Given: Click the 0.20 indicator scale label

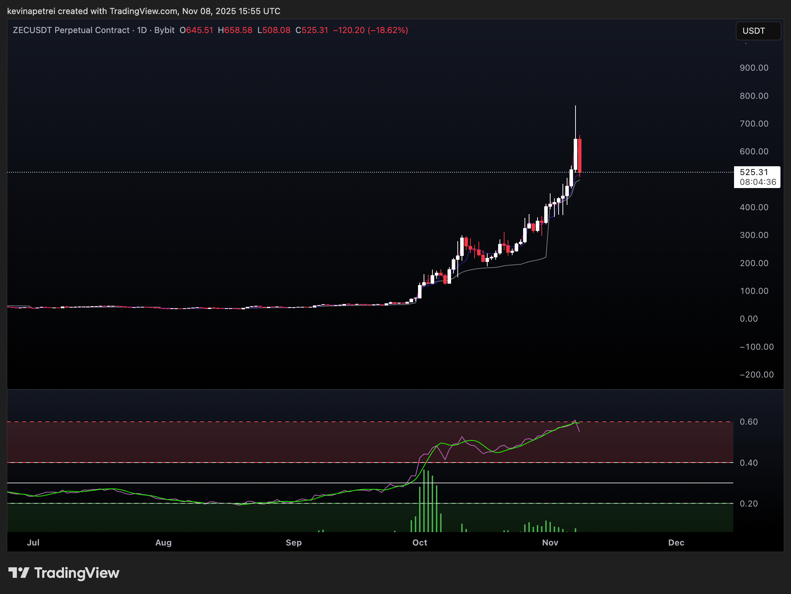Looking at the screenshot, I should (748, 504).
